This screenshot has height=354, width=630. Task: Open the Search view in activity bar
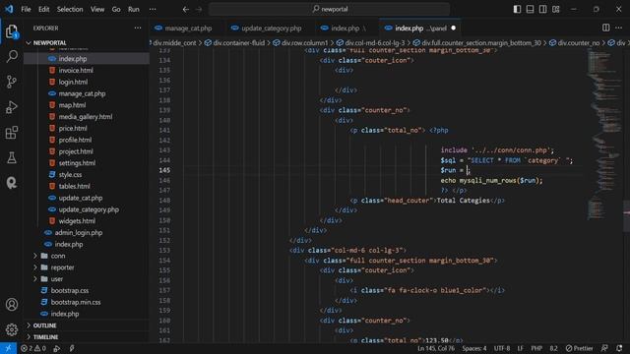(x=12, y=57)
